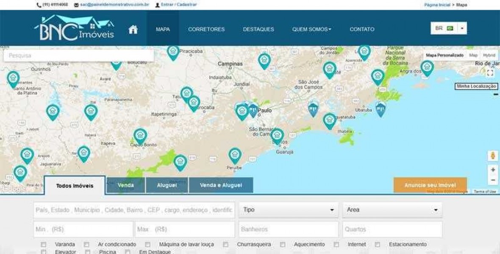Click the País, Estado, Município location field

(134, 210)
